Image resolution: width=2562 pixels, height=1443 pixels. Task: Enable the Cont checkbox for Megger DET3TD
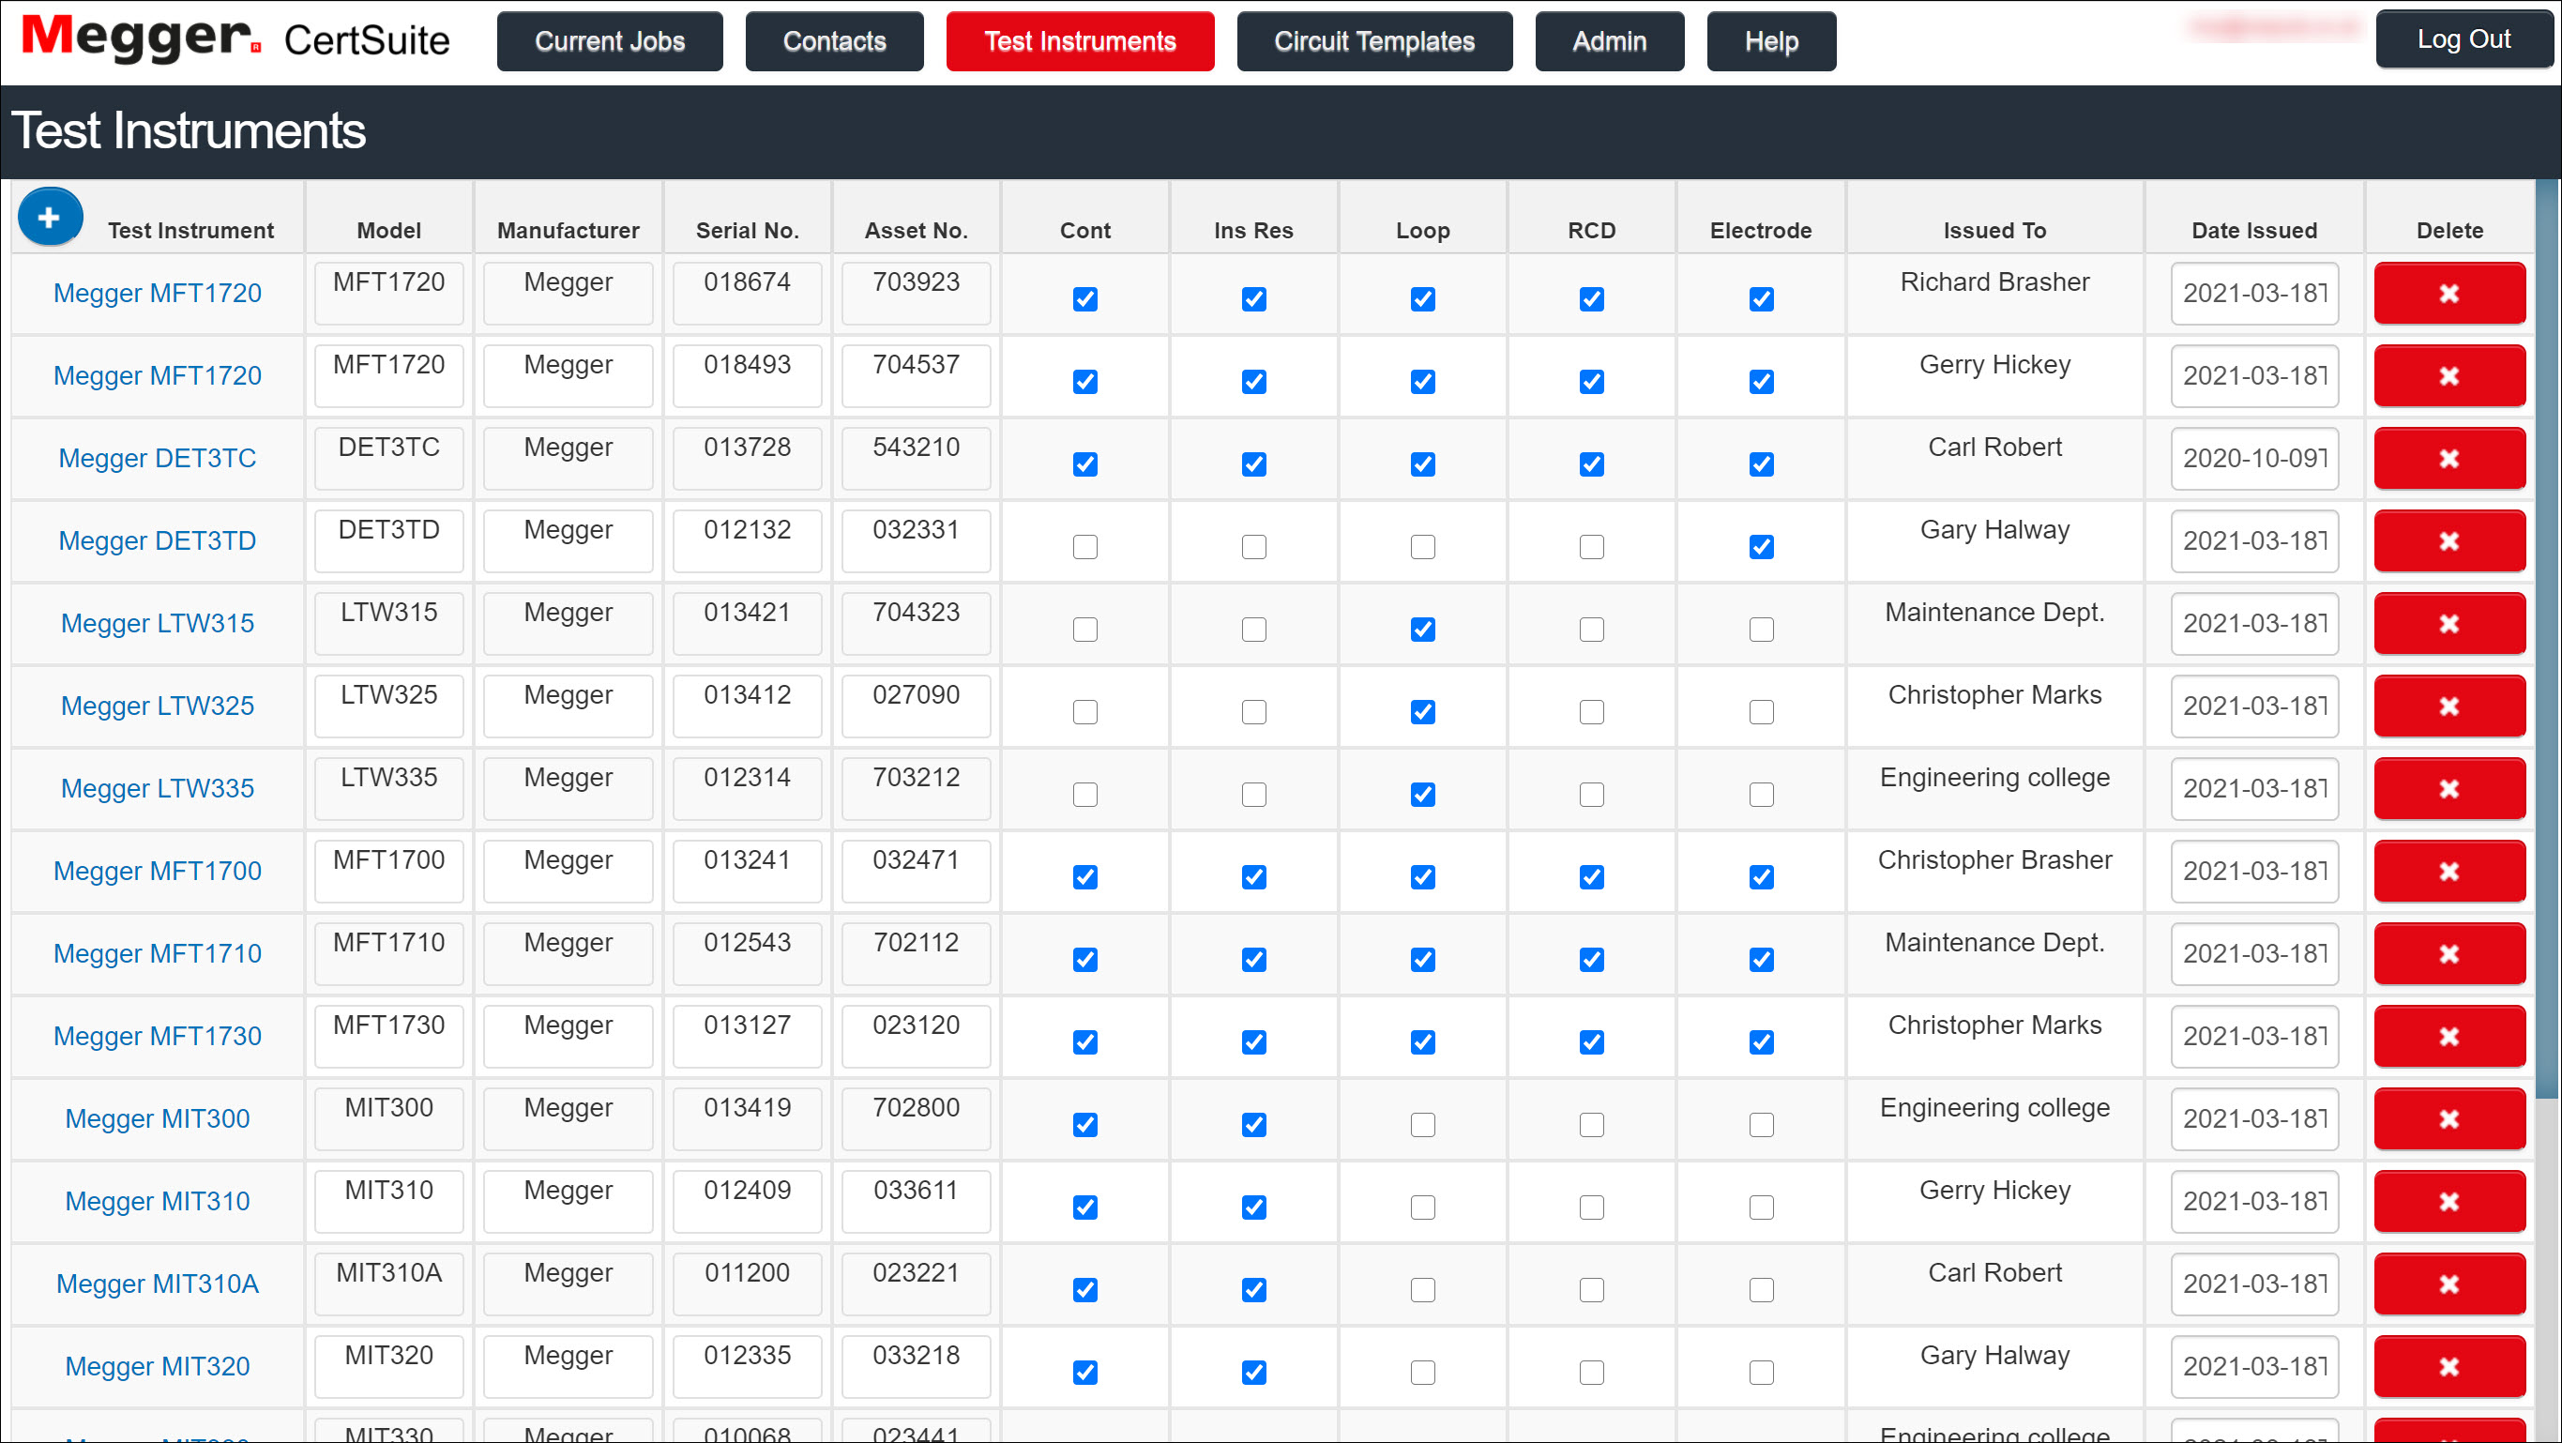pyautogui.click(x=1085, y=546)
